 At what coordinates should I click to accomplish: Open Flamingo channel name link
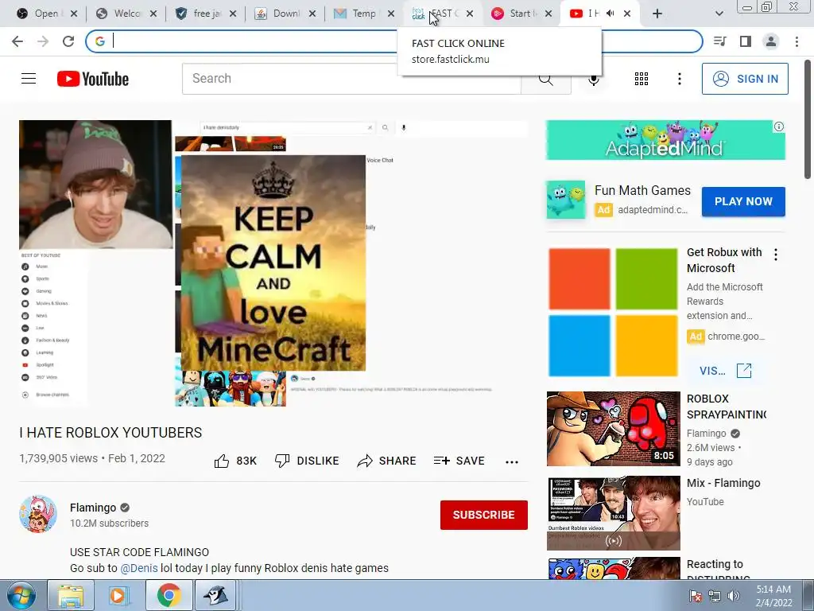tap(93, 508)
